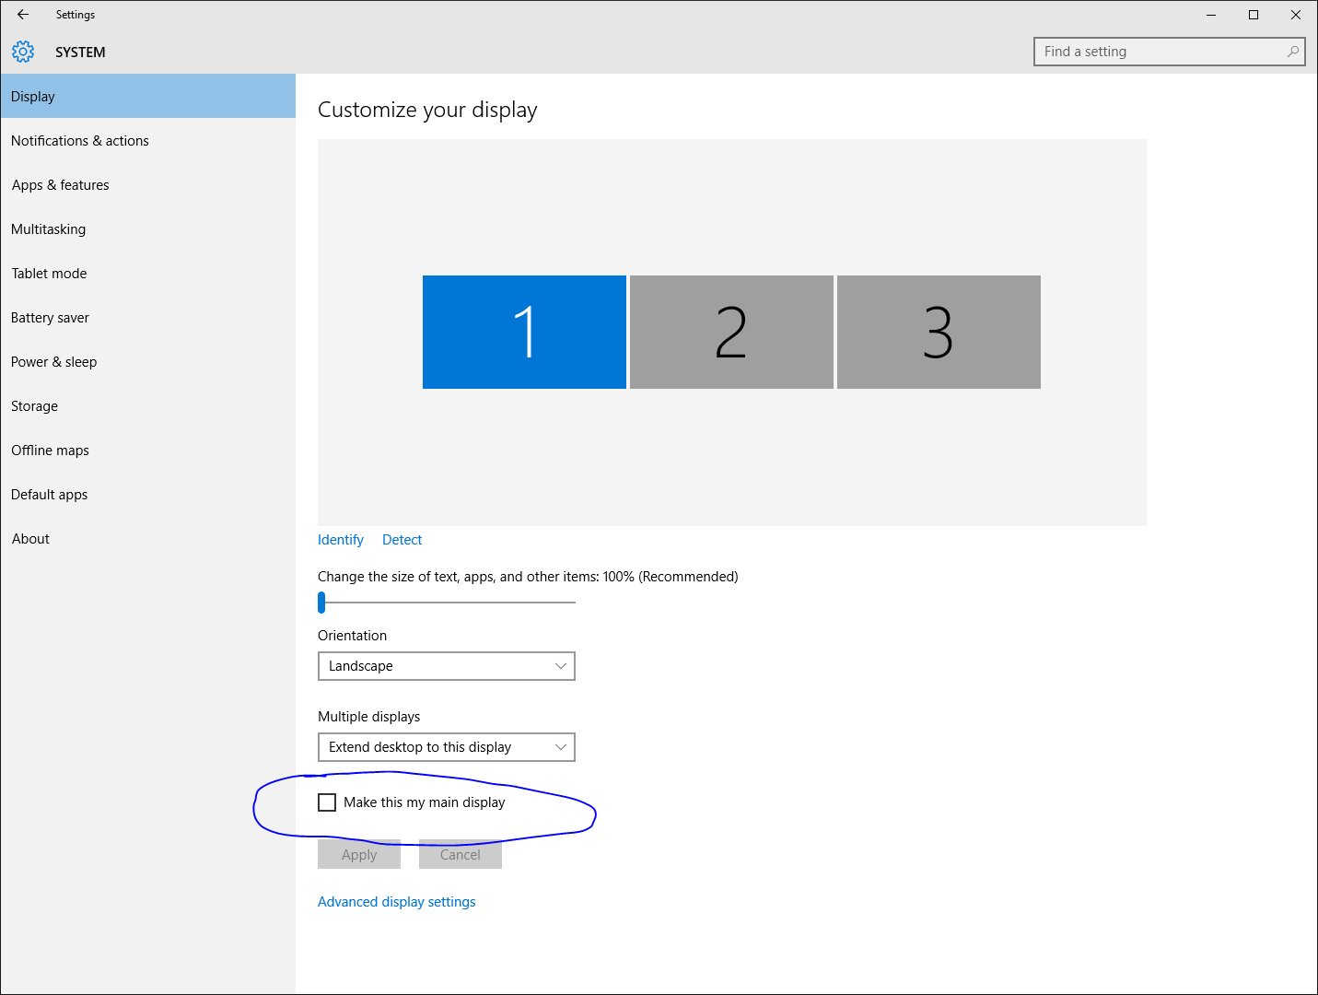Go to Multitasking settings

(x=148, y=228)
